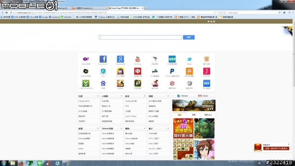
Task: Bookmark page with star in address bar
Action: click(215, 12)
